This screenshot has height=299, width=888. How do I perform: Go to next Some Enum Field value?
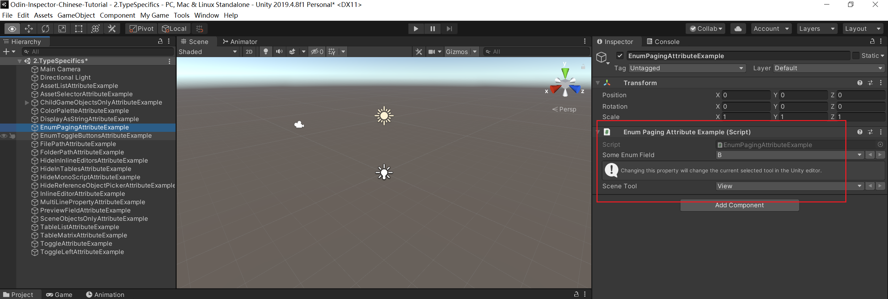(880, 155)
